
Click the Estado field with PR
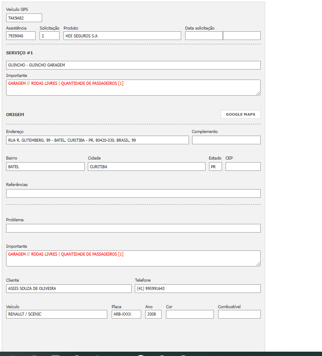click(x=215, y=166)
